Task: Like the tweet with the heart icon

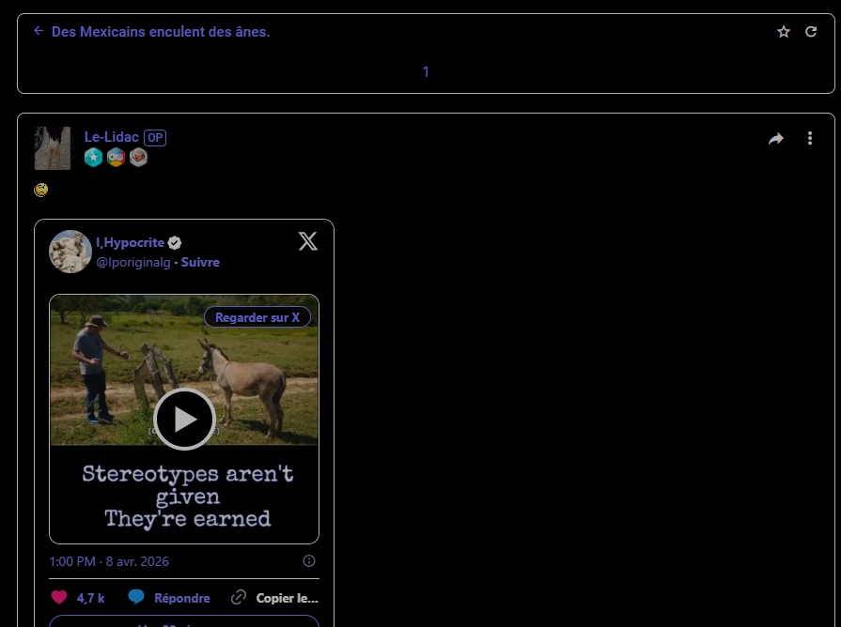Action: 59,598
